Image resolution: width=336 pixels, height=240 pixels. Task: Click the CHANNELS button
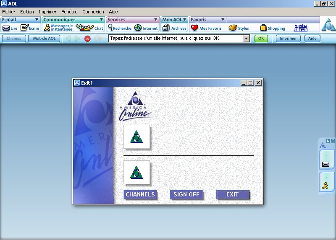tap(140, 194)
